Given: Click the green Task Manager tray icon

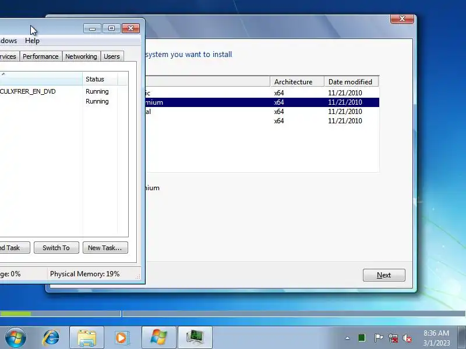Looking at the screenshot, I should [362, 338].
